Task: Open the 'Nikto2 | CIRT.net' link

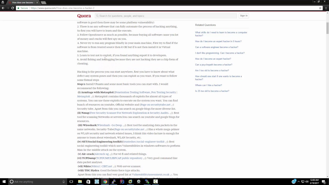Action: click(x=102, y=166)
